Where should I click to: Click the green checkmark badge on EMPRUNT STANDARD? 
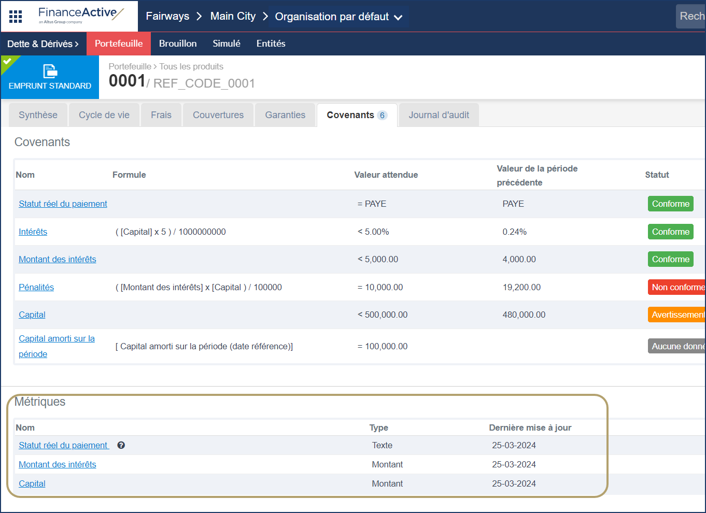pyautogui.click(x=7, y=62)
